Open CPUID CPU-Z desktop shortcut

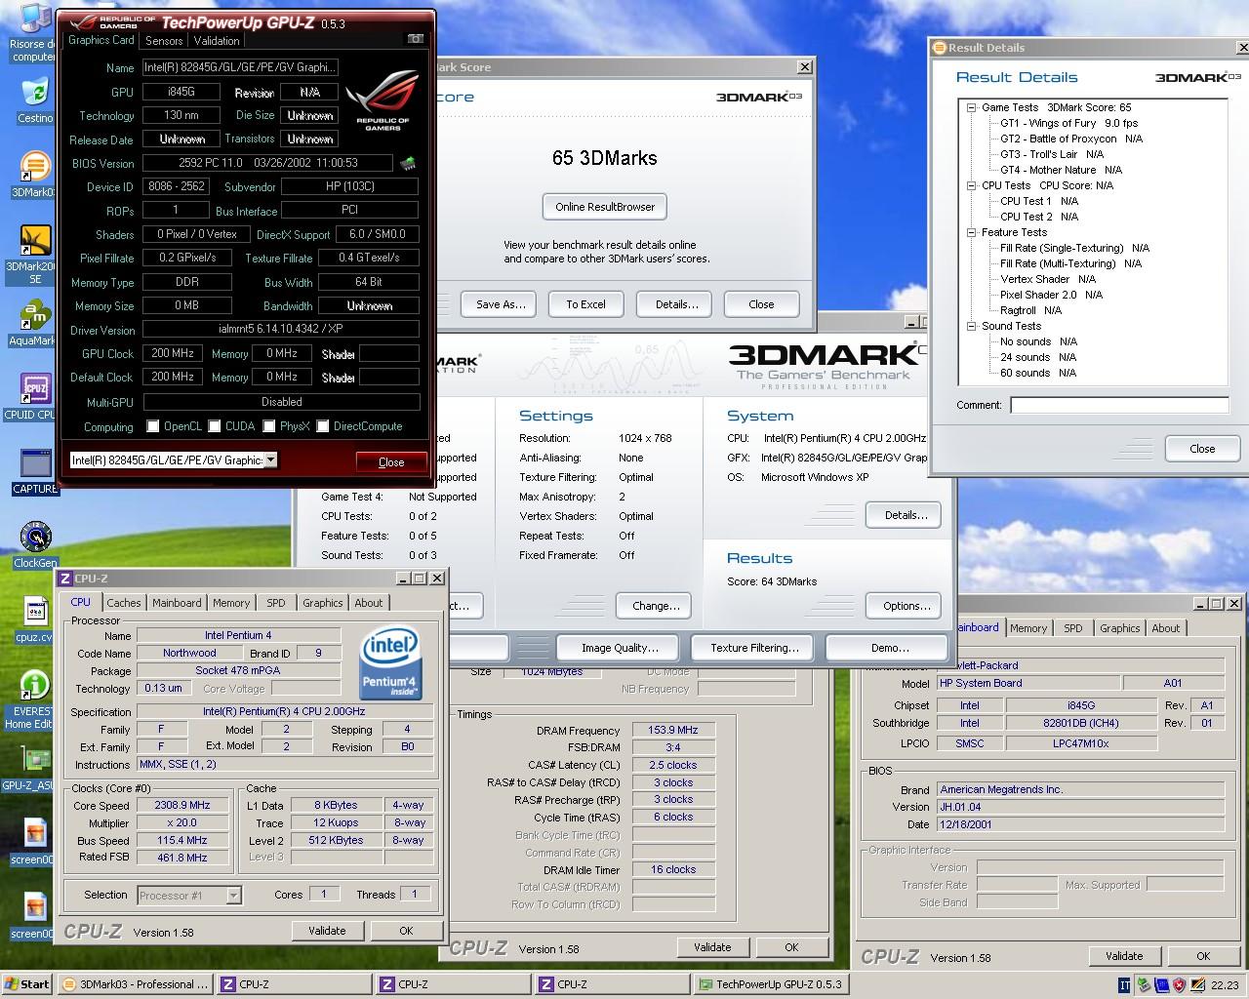click(x=33, y=397)
